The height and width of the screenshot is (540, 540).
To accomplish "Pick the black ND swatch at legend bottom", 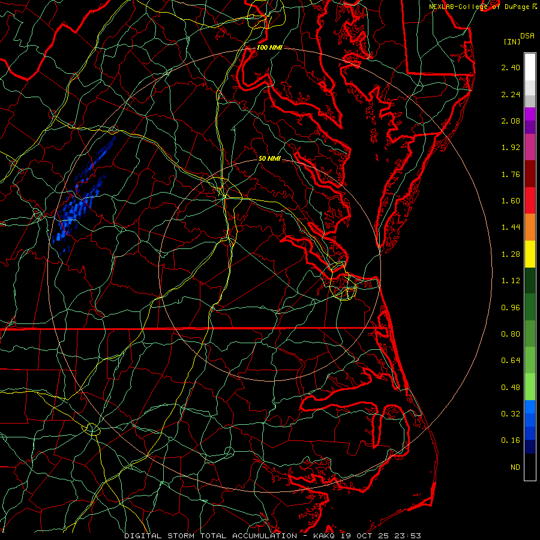I will click(530, 467).
